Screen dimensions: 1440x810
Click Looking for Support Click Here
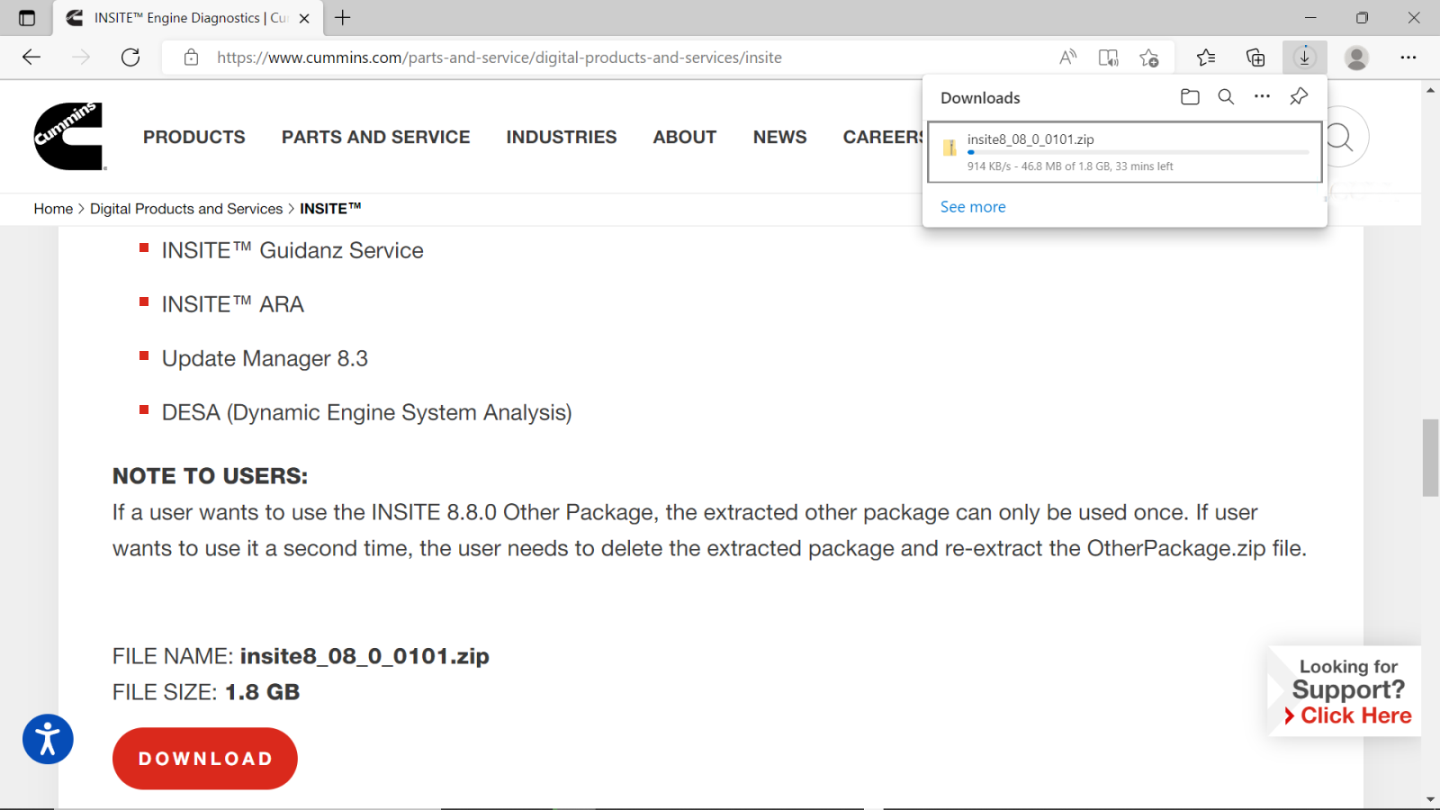[1345, 691]
